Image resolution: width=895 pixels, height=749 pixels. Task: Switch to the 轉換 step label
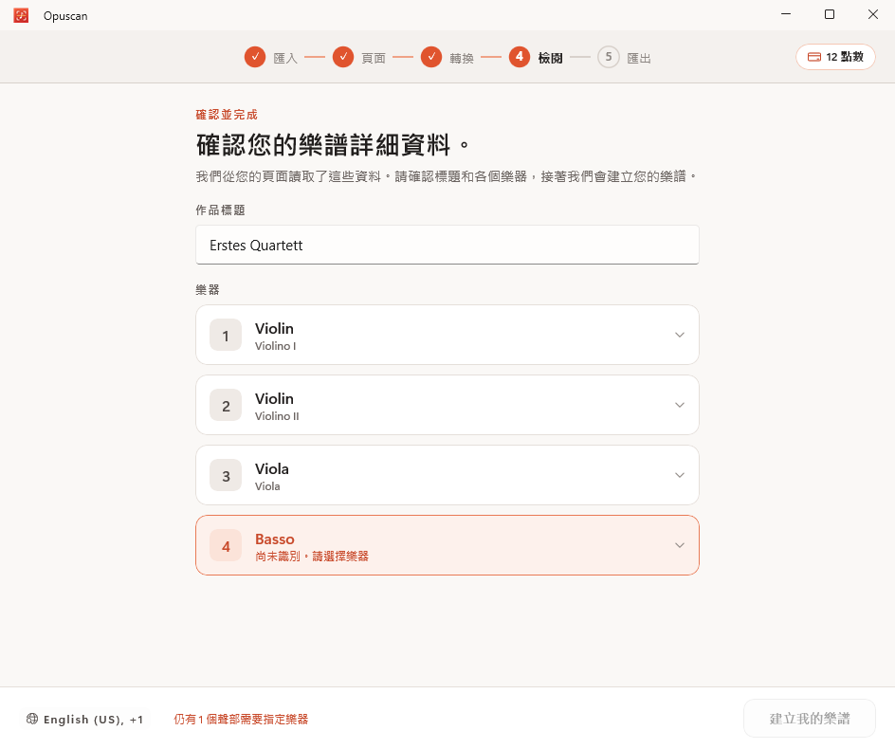tap(461, 58)
